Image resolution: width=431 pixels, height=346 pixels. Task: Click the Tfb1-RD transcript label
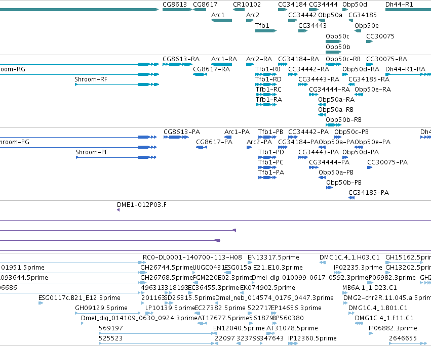(268, 79)
